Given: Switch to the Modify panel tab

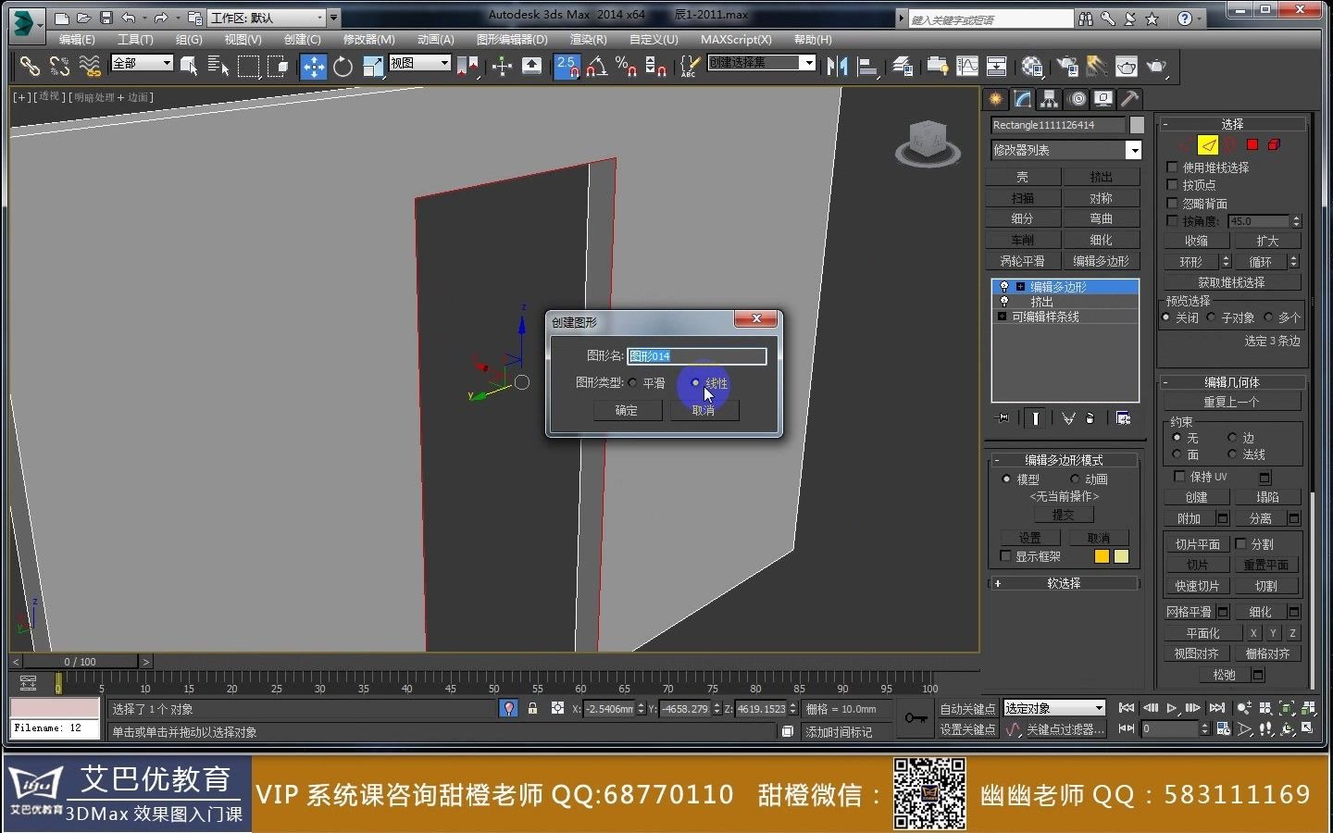Looking at the screenshot, I should click(1020, 99).
